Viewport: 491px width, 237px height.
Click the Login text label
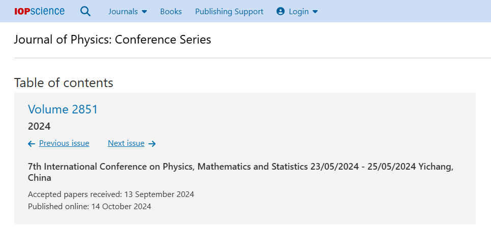299,11
